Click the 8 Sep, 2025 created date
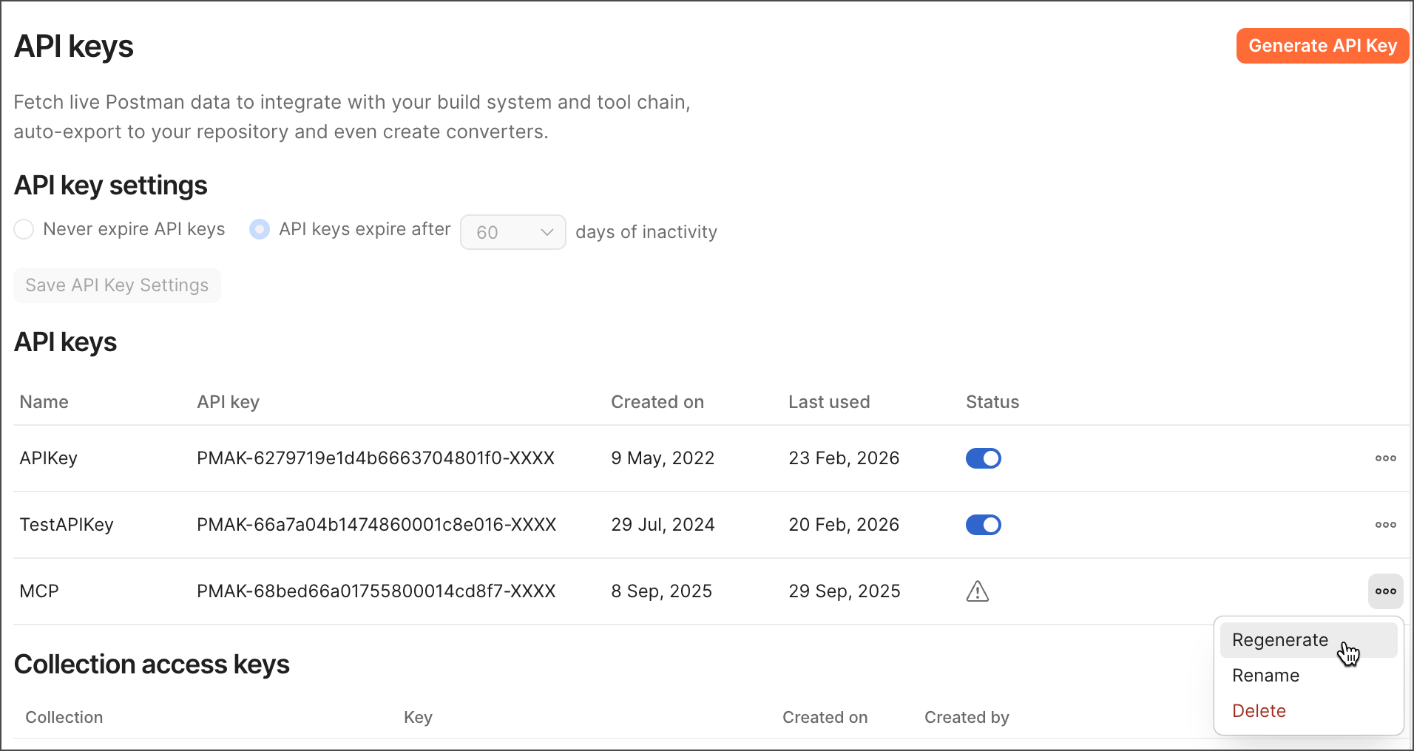This screenshot has height=751, width=1414. (x=661, y=591)
